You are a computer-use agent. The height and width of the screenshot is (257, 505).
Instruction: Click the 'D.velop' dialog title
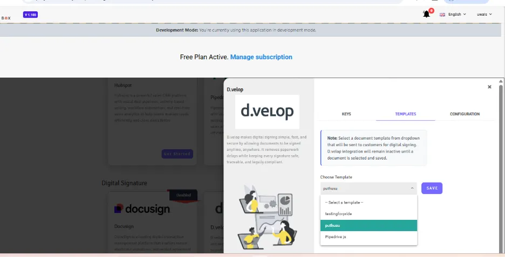click(235, 89)
